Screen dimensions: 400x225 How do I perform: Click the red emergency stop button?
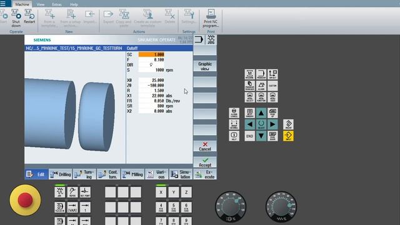25,200
